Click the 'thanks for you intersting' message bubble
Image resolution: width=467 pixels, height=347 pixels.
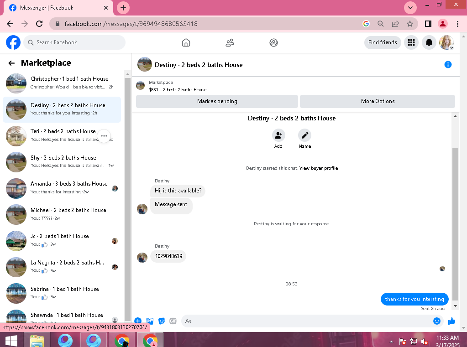pyautogui.click(x=415, y=299)
